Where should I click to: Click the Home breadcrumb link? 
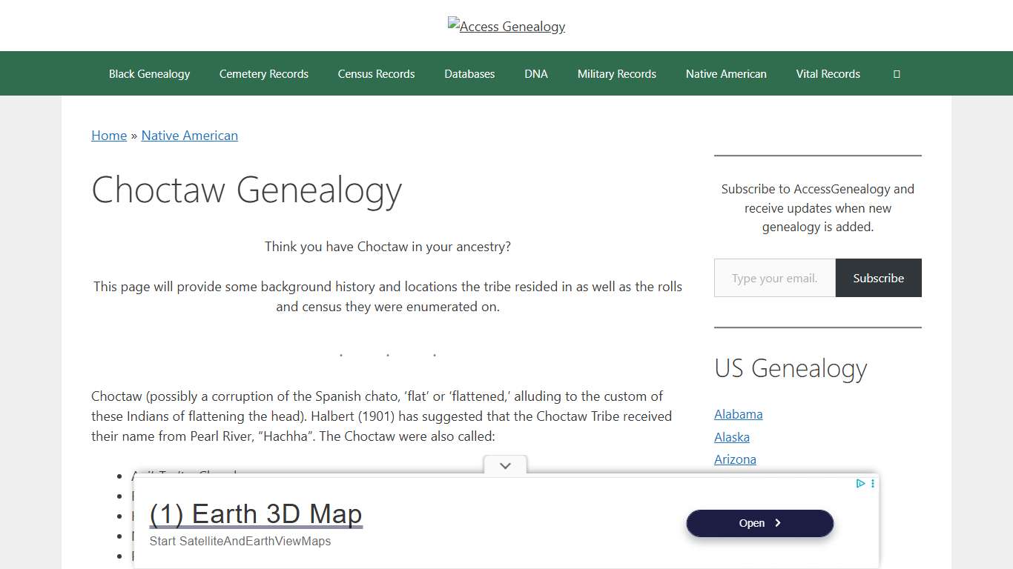pos(109,135)
